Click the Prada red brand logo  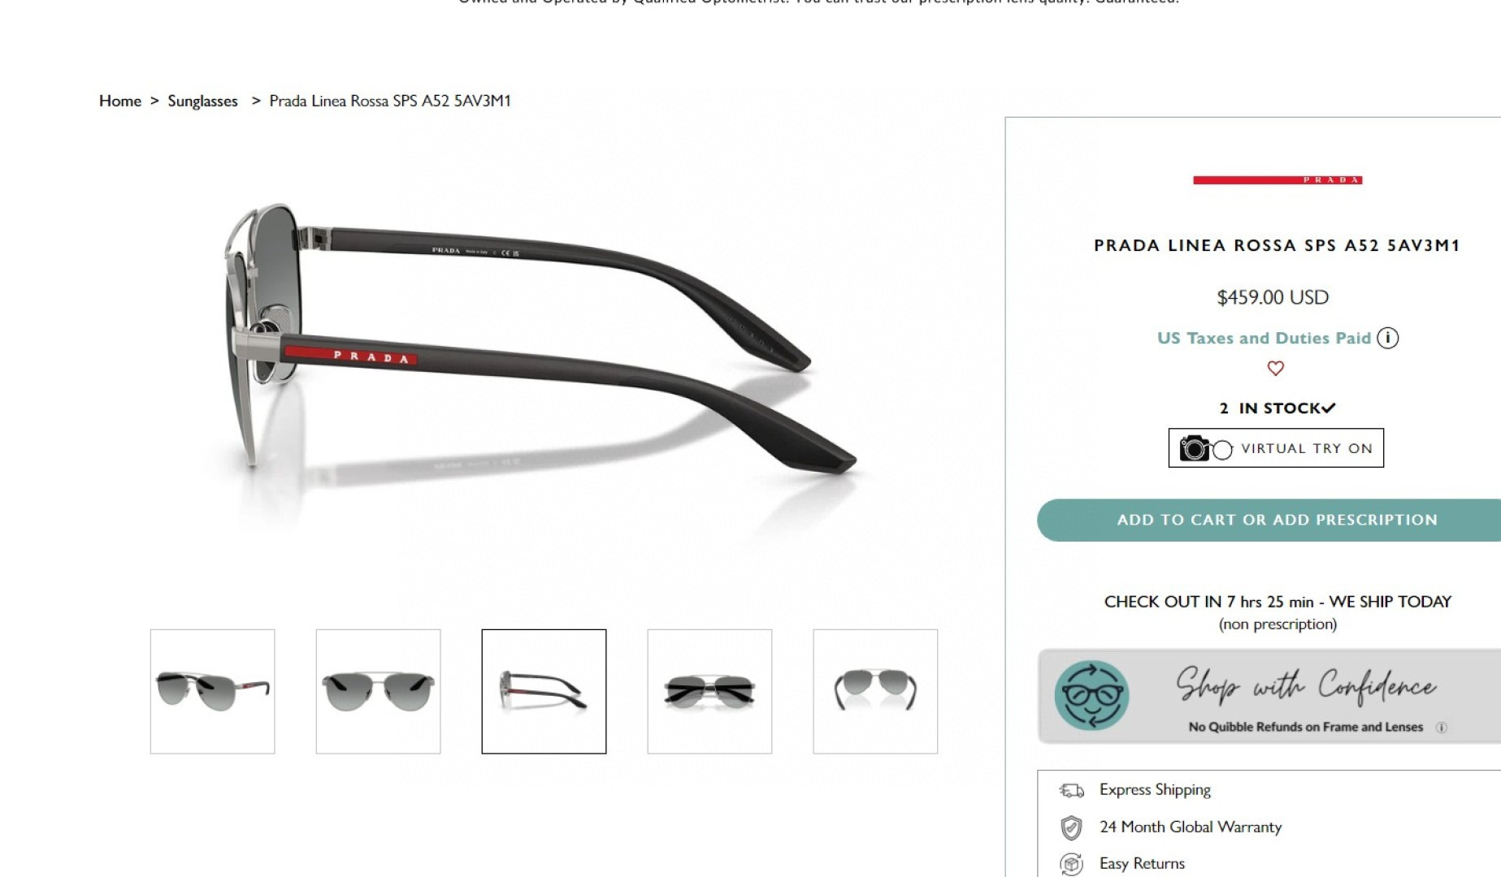(x=1278, y=180)
